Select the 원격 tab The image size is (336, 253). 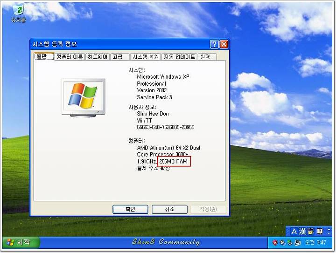tap(207, 57)
